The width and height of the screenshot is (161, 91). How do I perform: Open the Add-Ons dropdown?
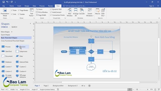(103, 12)
